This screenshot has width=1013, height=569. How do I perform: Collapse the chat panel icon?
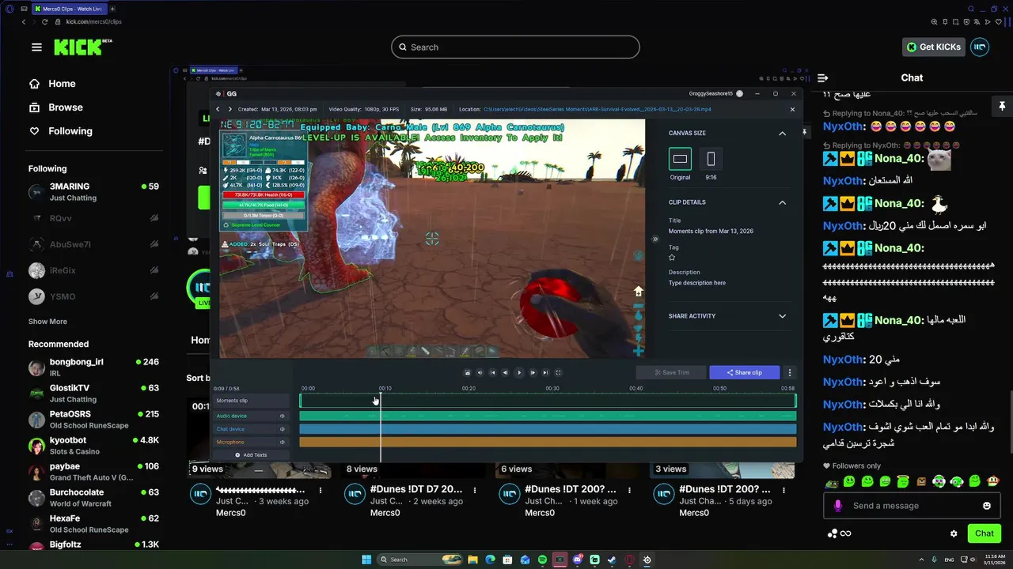(x=823, y=77)
